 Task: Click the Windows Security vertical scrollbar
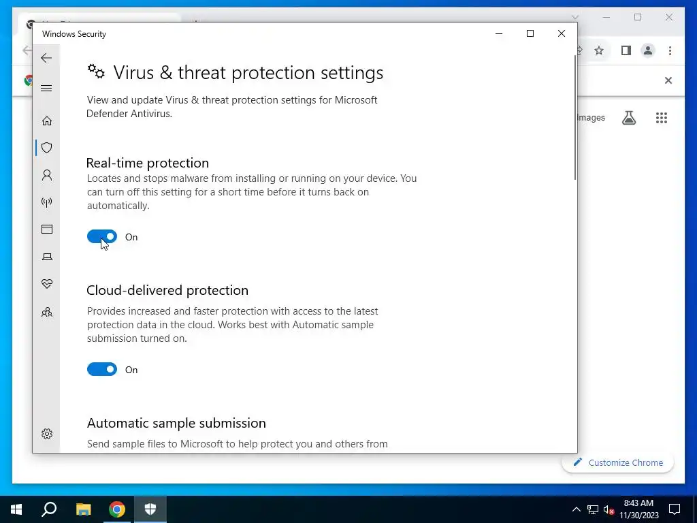[575, 117]
